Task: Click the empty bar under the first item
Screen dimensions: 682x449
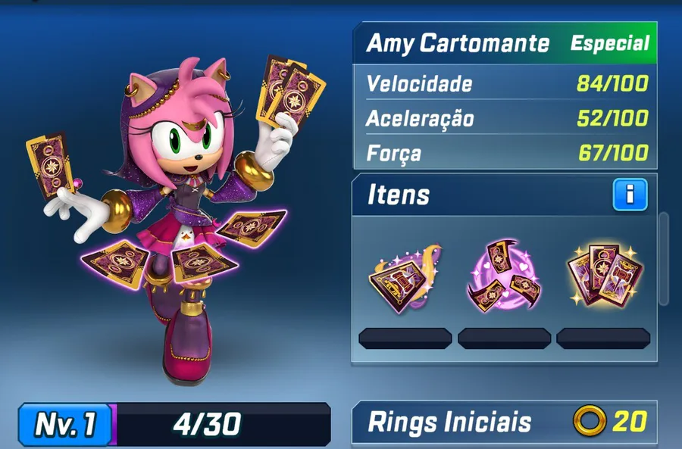Action: [405, 338]
